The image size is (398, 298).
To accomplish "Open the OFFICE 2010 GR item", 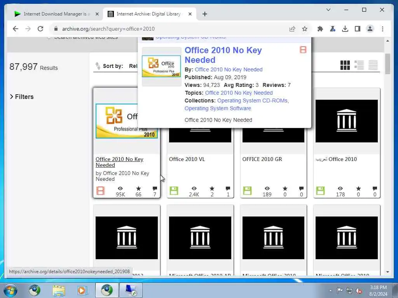I will (x=262, y=159).
